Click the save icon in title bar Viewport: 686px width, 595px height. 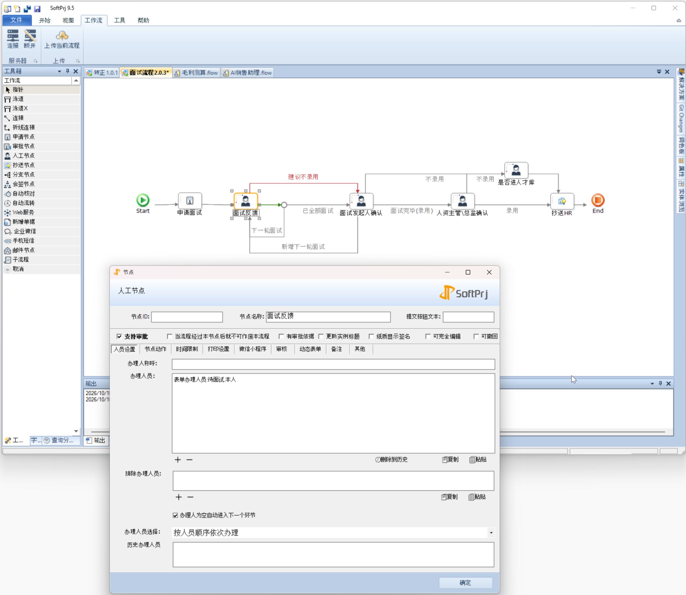point(37,8)
